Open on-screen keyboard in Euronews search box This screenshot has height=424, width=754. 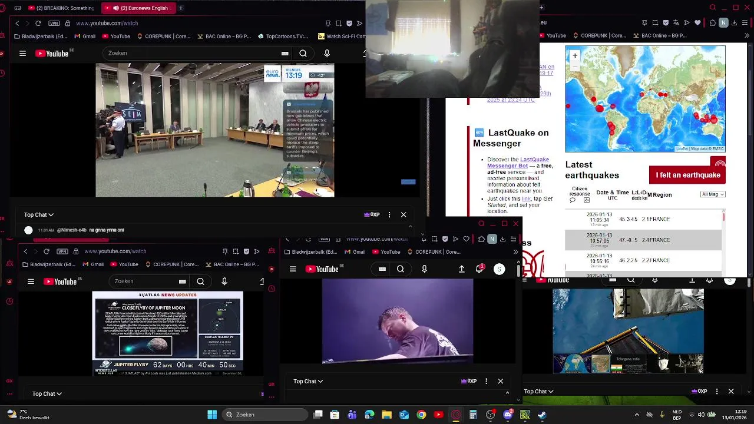[x=285, y=53]
